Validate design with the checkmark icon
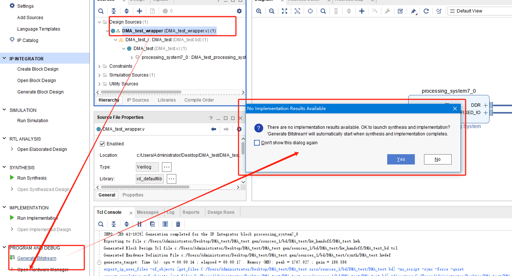Image resolution: width=512 pixels, height=276 pixels. pyautogui.click(x=400, y=11)
